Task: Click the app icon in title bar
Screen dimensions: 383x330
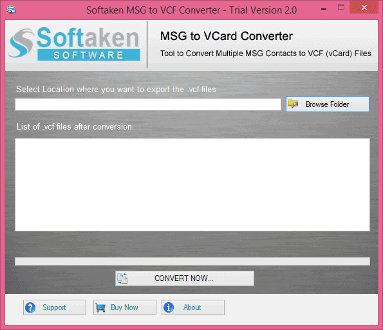Action: [x=11, y=10]
